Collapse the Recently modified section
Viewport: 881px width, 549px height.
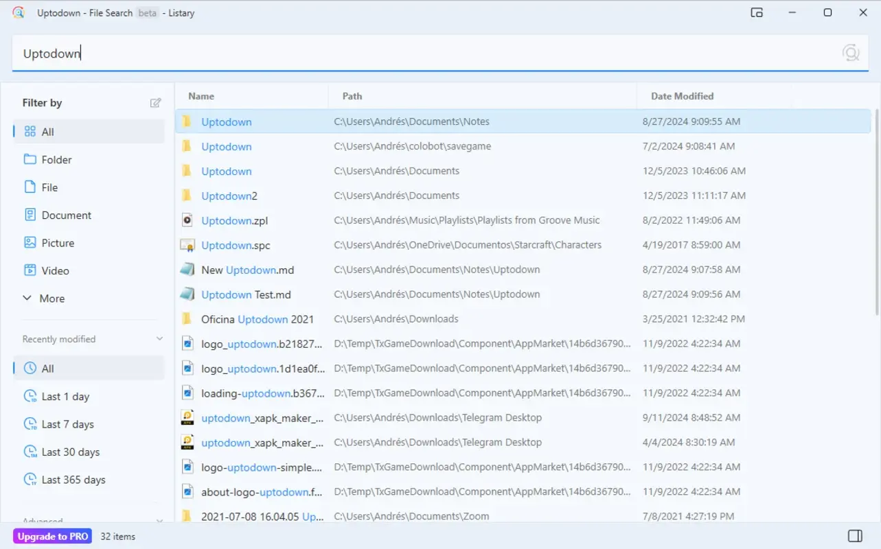pos(159,338)
